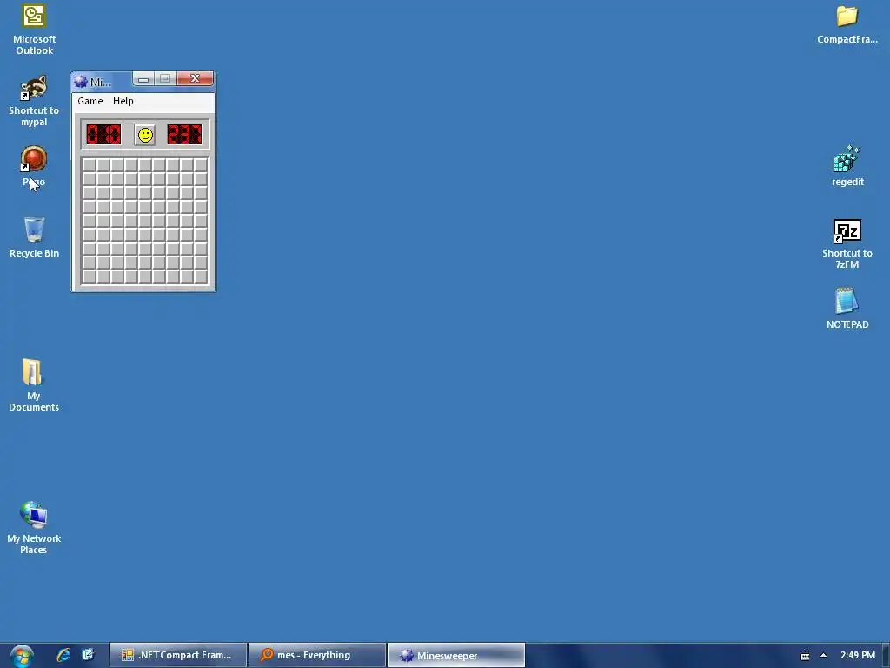
Task: Select the Recycle Bin icon
Action: [34, 237]
